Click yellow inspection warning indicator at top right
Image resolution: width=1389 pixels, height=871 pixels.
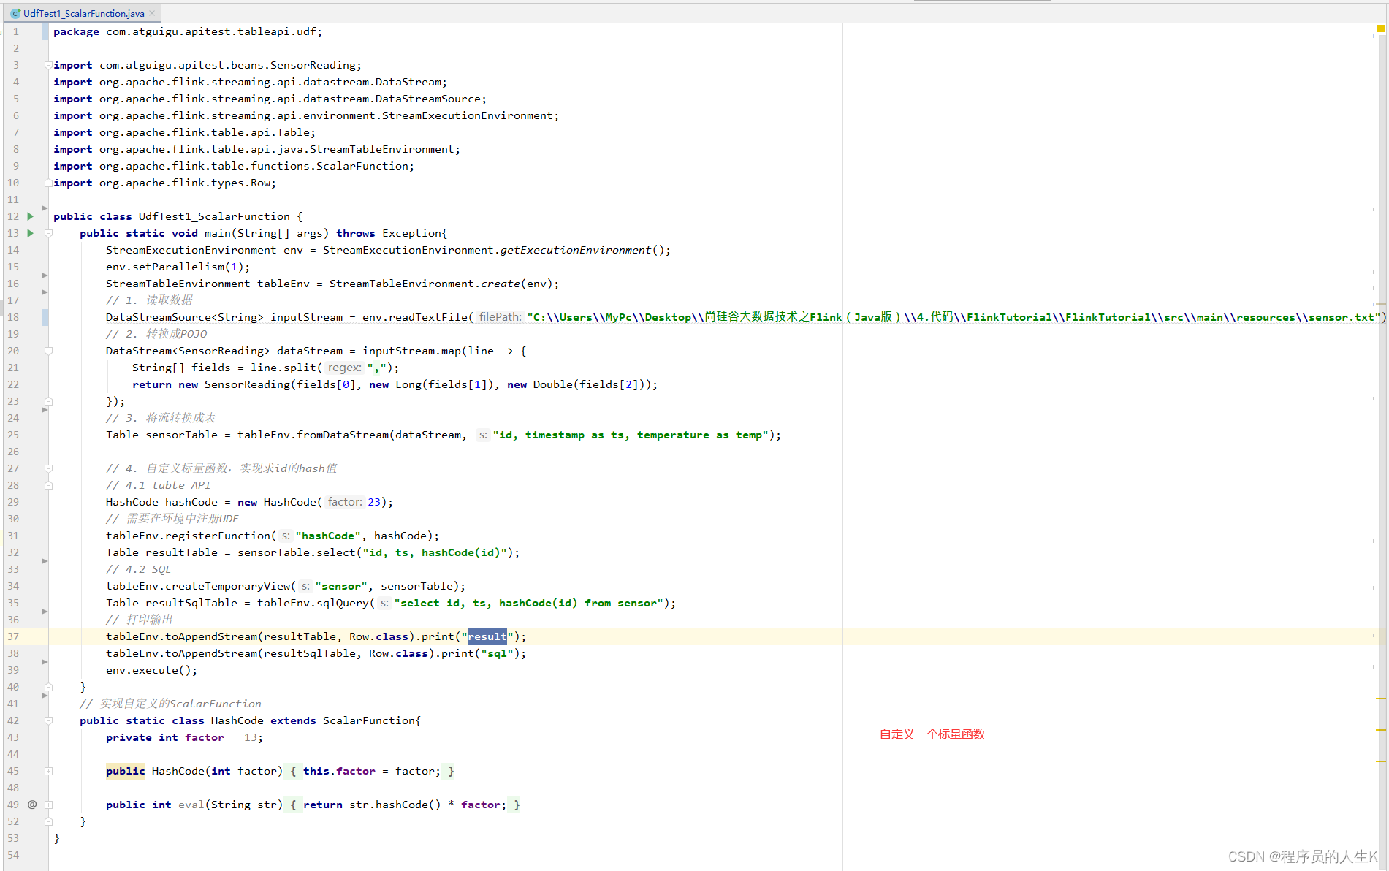point(1380,28)
